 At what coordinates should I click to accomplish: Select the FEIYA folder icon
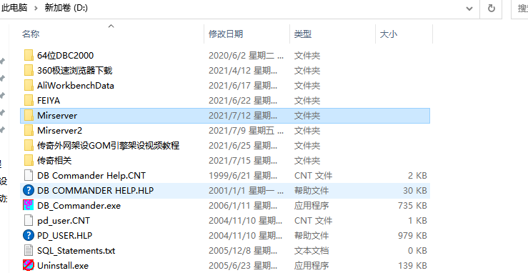coord(29,100)
